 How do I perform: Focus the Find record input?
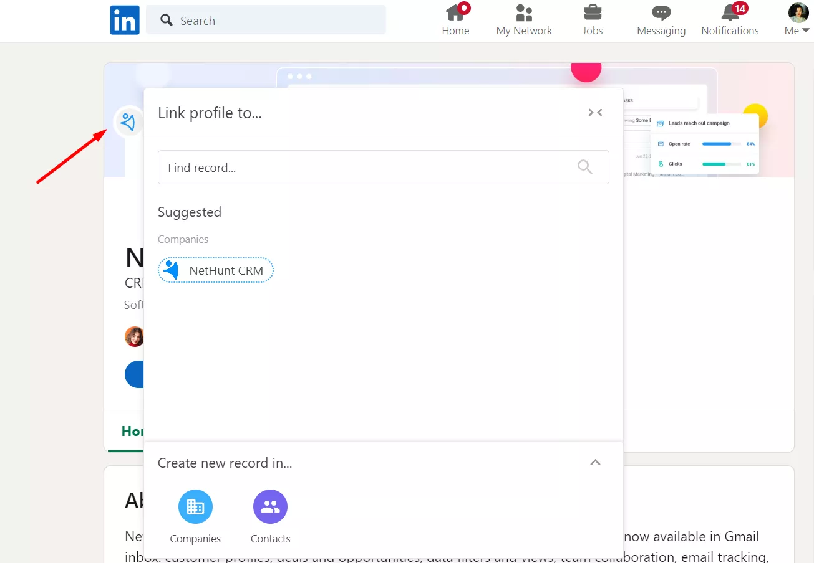click(x=383, y=167)
